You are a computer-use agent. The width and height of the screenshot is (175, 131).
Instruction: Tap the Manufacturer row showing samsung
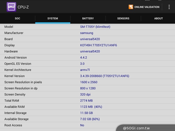87,33
